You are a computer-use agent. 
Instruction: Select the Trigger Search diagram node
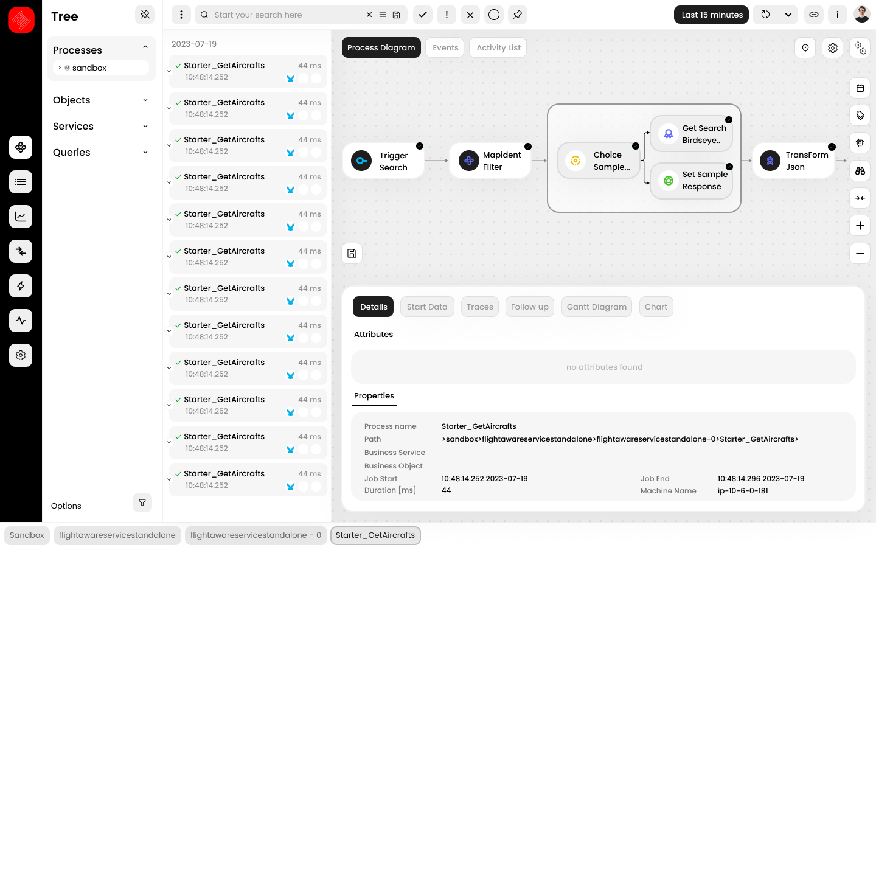384,161
